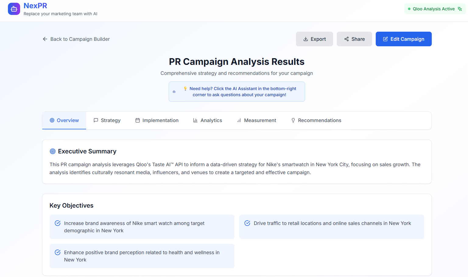
Task: Click the Export button
Action: [x=315, y=39]
